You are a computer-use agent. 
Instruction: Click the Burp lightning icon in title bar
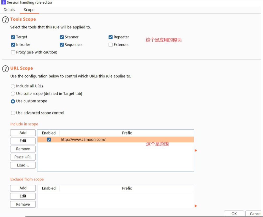click(3, 2)
